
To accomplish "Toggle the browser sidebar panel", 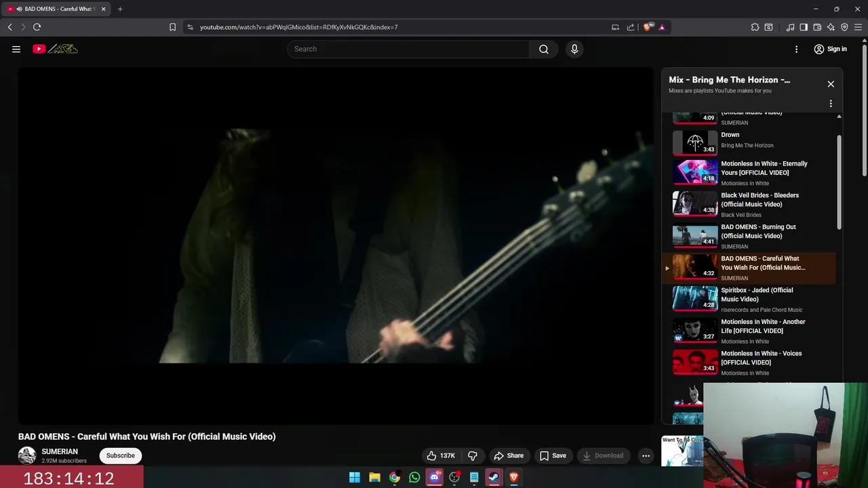I will point(804,27).
